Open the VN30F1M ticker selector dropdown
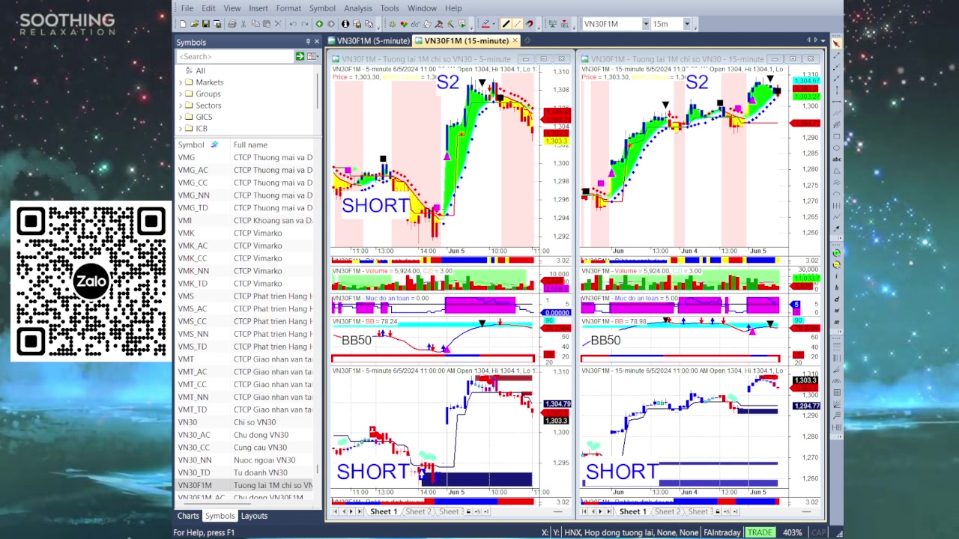Screen dimensions: 959x539 pyautogui.click(x=645, y=24)
